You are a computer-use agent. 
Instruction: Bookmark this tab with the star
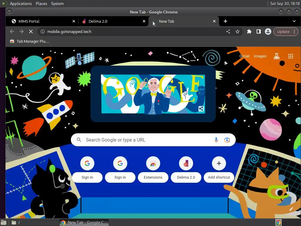[238, 31]
